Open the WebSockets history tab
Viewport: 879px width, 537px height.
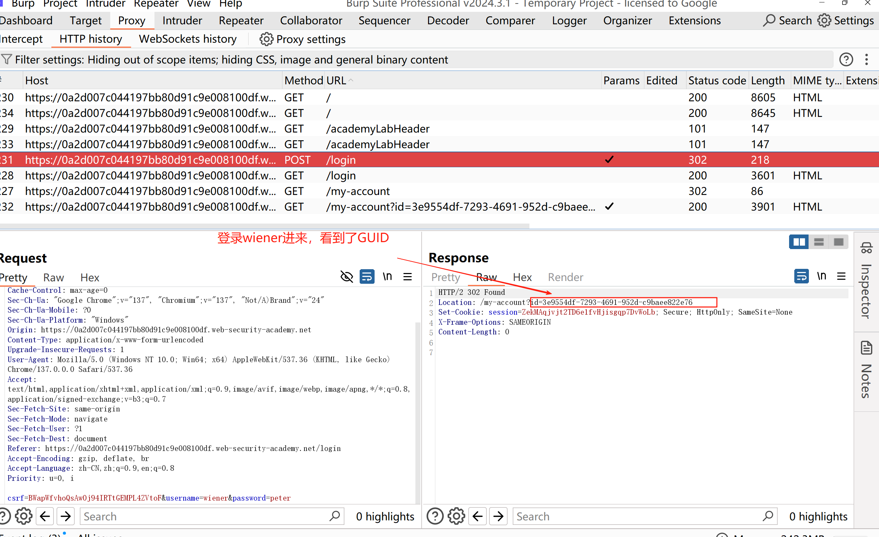click(188, 39)
